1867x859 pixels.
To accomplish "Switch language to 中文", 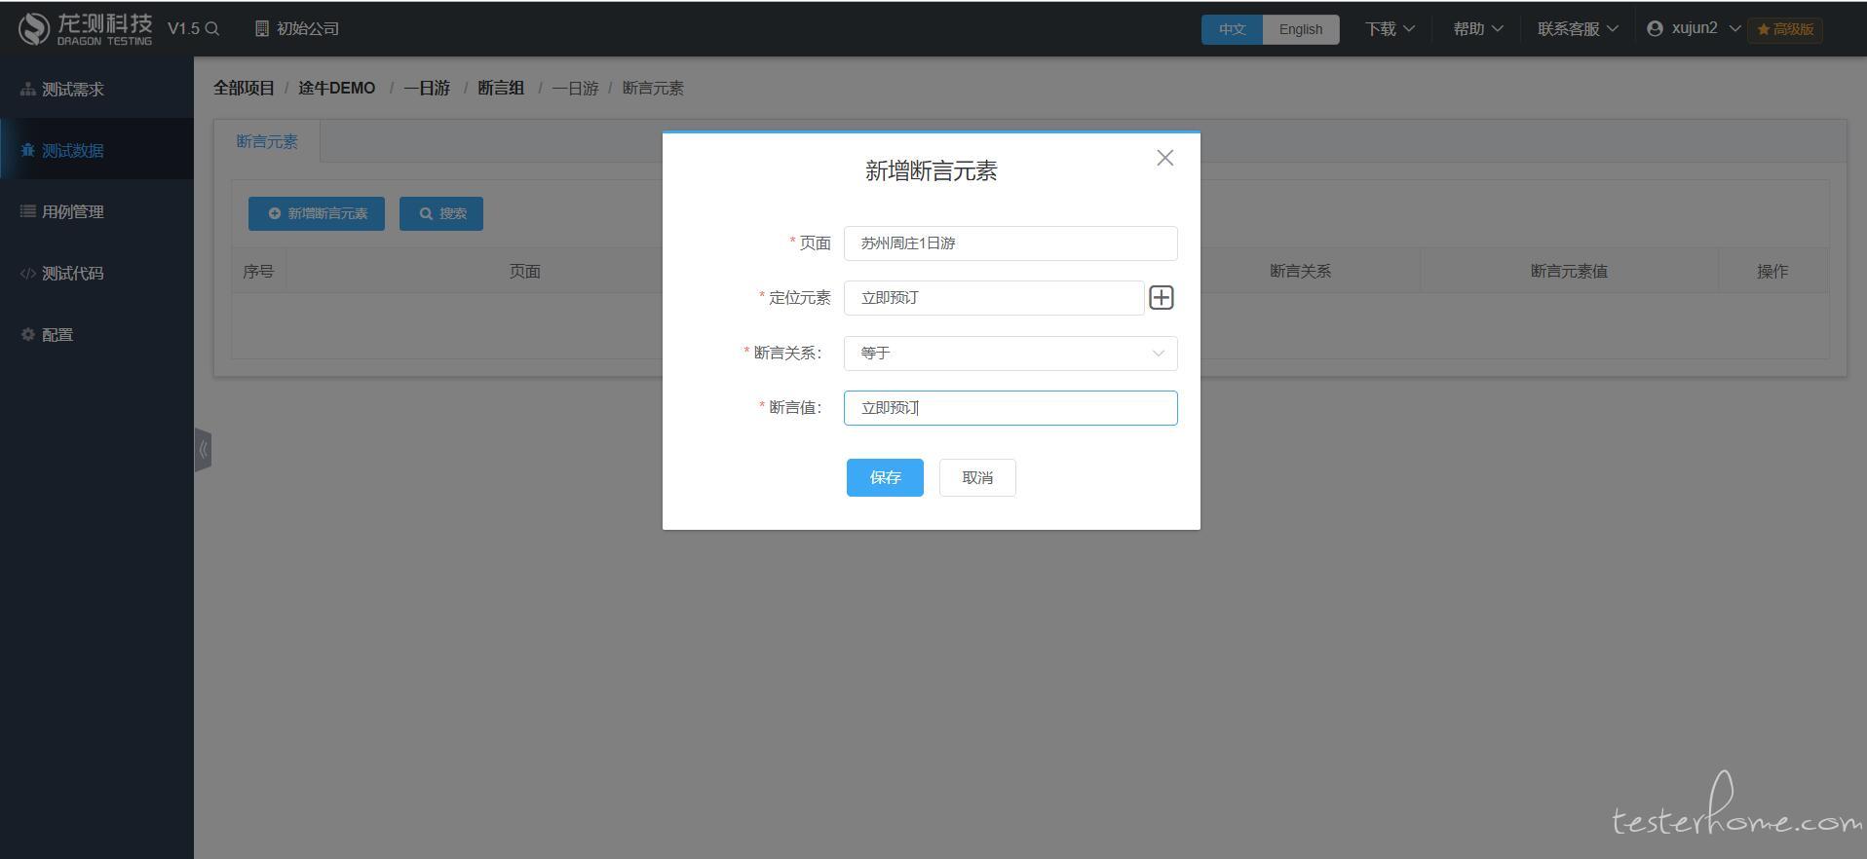I will pos(1232,29).
